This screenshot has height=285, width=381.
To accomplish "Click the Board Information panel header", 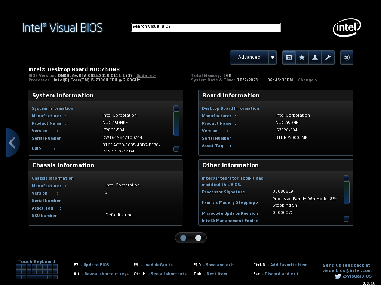I will (x=276, y=95).
